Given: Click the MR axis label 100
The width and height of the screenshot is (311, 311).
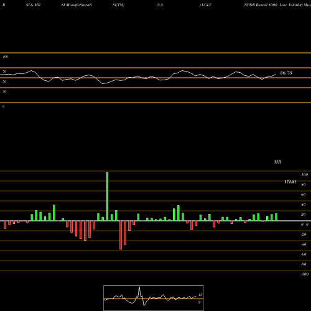Looking at the screenshot, I should (305, 175).
